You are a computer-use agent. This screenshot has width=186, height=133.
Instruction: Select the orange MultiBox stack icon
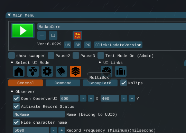coord(76,72)
